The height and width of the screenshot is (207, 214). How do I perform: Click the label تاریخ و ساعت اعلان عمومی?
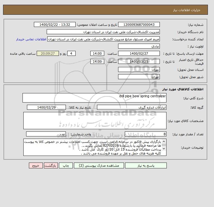click(x=97, y=25)
